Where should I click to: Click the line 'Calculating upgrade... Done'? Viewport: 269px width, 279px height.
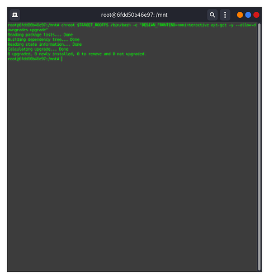(38, 49)
